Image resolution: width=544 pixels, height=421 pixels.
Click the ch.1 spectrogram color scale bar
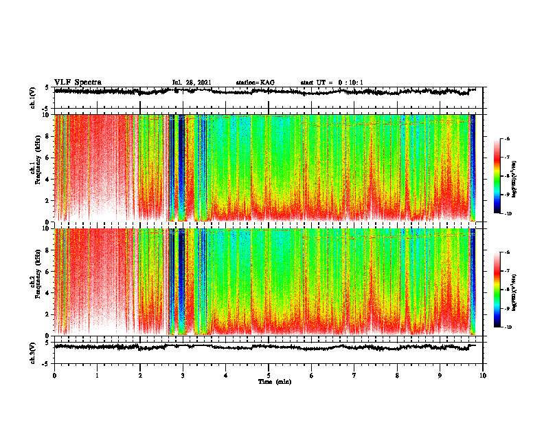point(497,176)
